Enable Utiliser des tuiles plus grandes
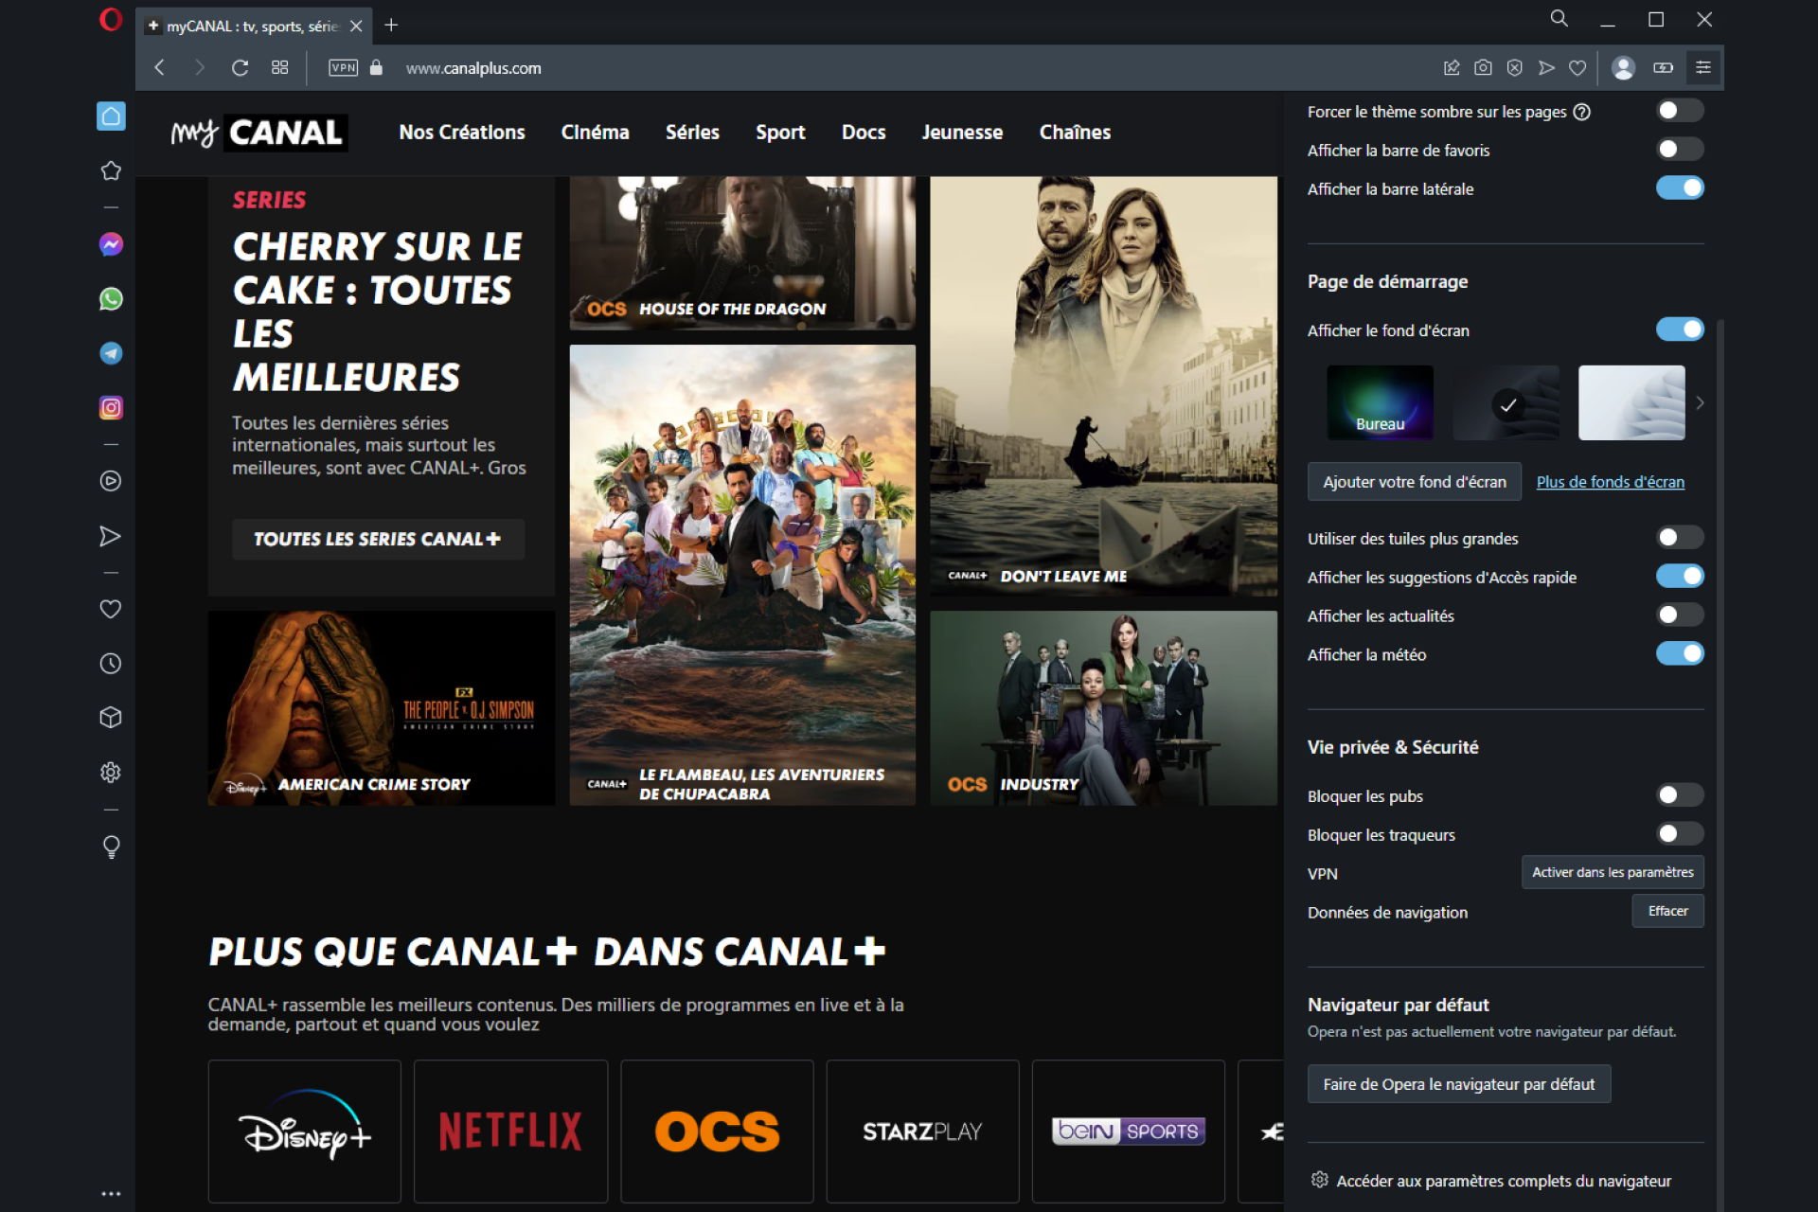Screen dimensions: 1818x1212 click(x=1680, y=538)
